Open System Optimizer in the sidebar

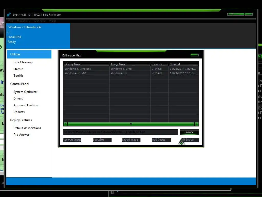25,92
